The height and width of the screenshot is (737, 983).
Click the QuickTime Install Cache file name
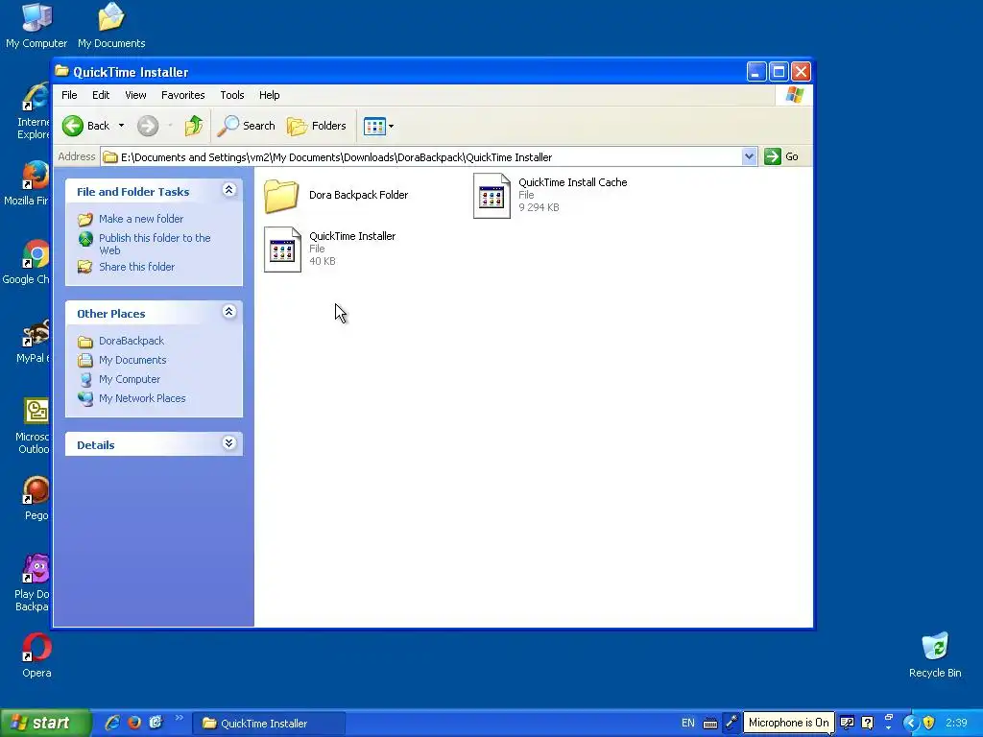(x=572, y=182)
